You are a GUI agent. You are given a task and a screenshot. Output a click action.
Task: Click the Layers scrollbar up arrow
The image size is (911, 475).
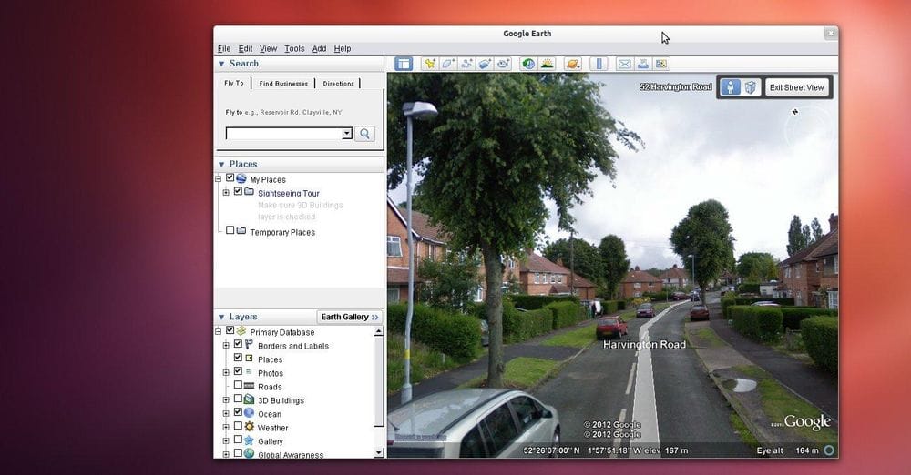tap(379, 331)
